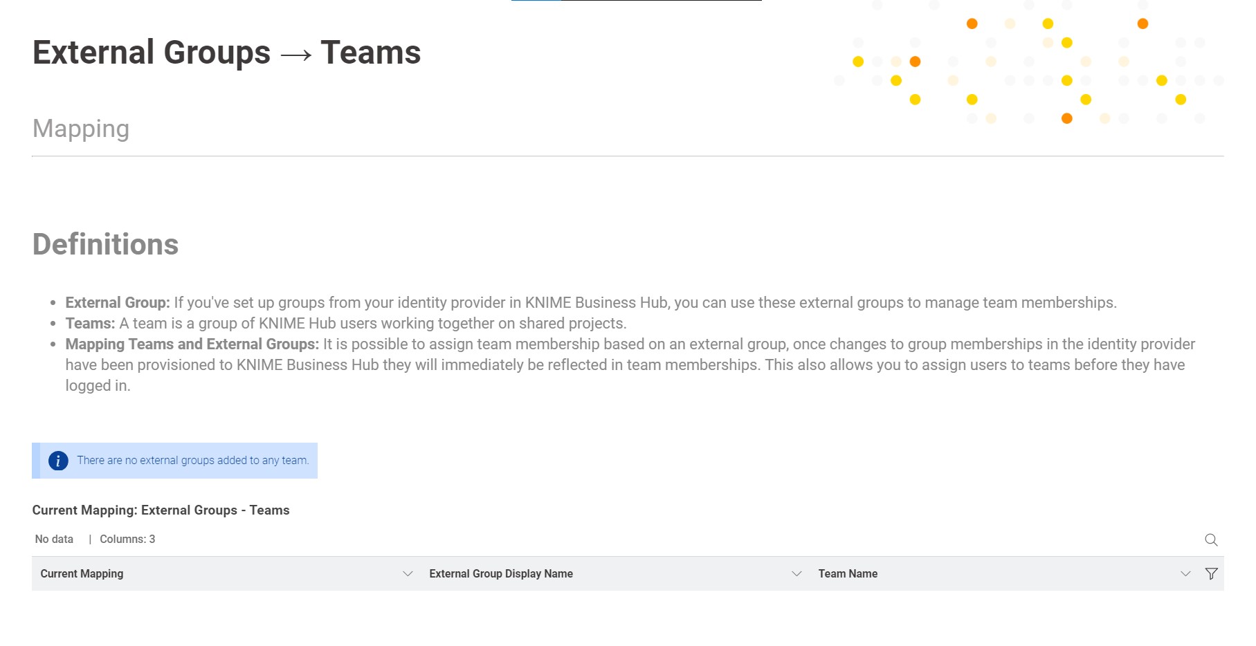Click the Current Mapping table title
This screenshot has width=1256, height=646.
point(161,510)
